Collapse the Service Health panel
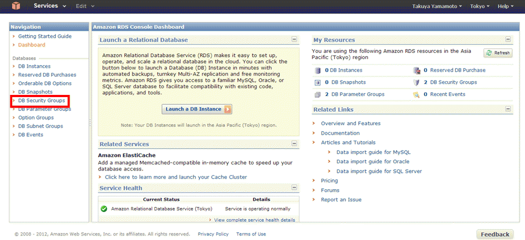 (295, 188)
